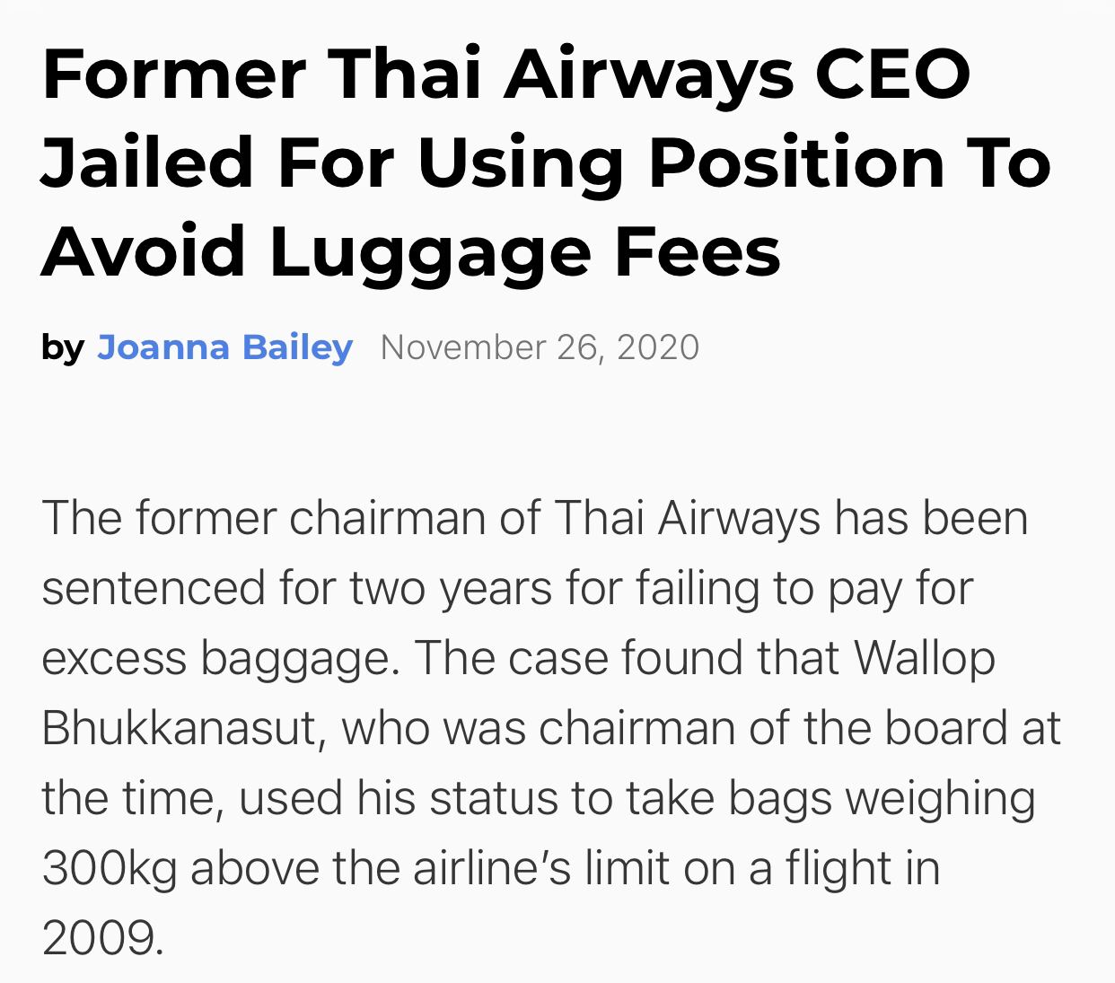The image size is (1115, 983).
Task: Click the word "by" before the author name
Action: pos(63,348)
